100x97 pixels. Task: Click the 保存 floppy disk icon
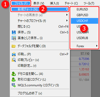[x=14, y=32]
